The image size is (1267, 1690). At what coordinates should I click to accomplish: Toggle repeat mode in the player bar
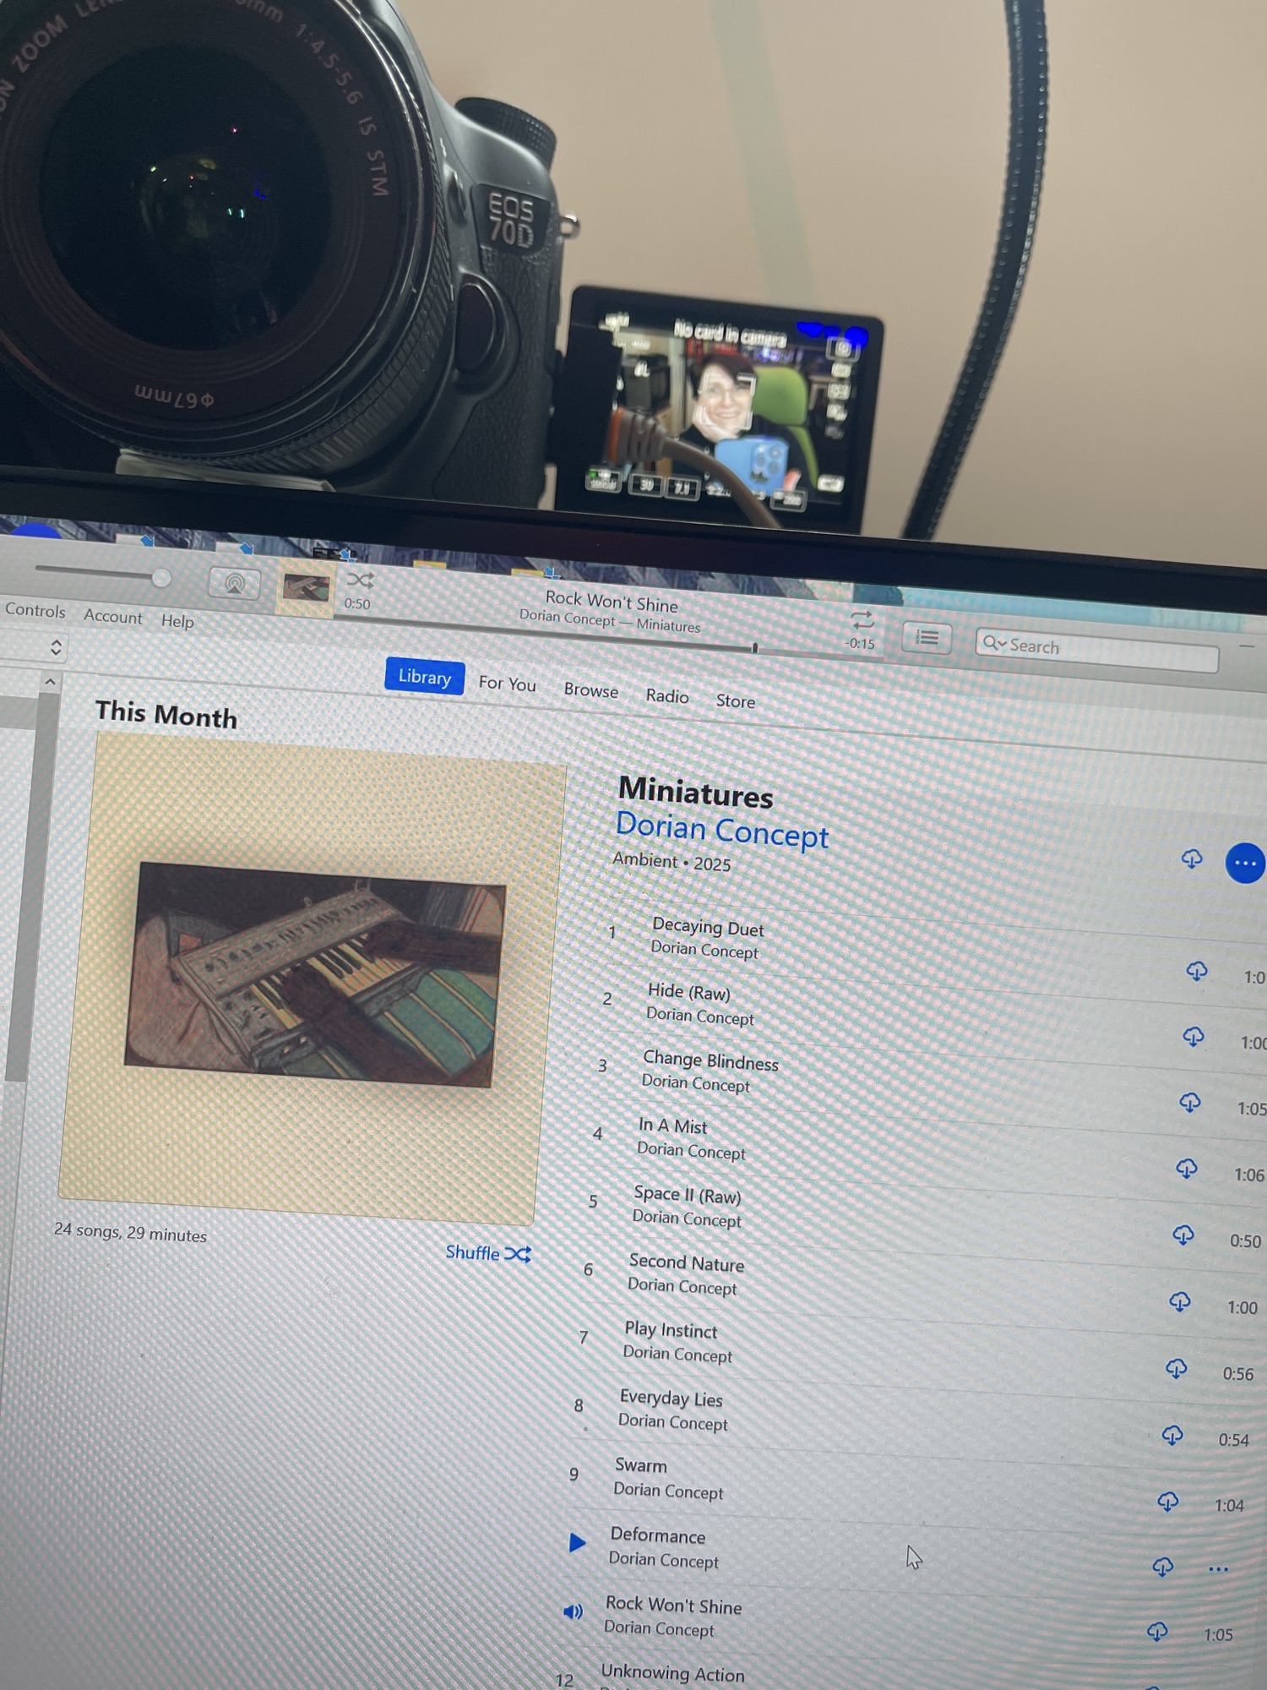tap(862, 619)
